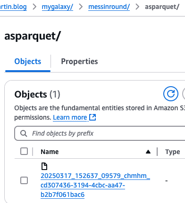The width and height of the screenshot is (185, 203).
Task: Open the mygalaxy/ breadcrumb link
Action: point(58,7)
